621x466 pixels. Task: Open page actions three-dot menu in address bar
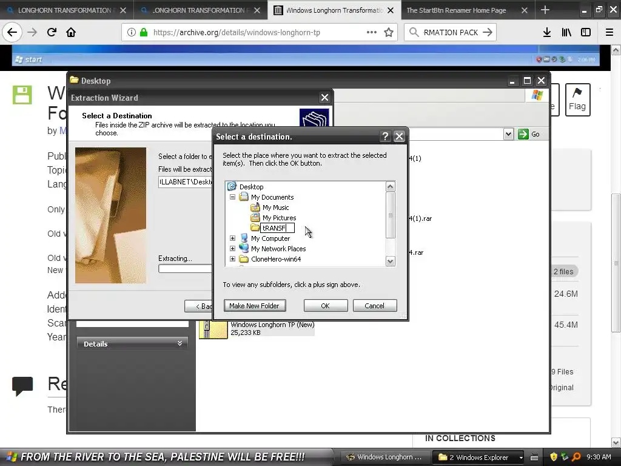click(x=372, y=33)
